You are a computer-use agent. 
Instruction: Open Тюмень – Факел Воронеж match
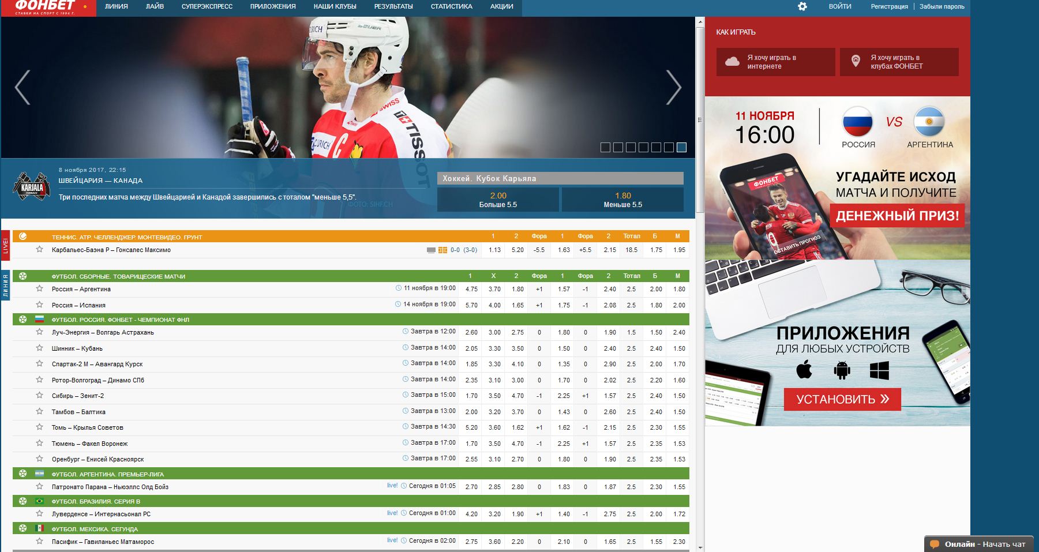[x=89, y=444]
